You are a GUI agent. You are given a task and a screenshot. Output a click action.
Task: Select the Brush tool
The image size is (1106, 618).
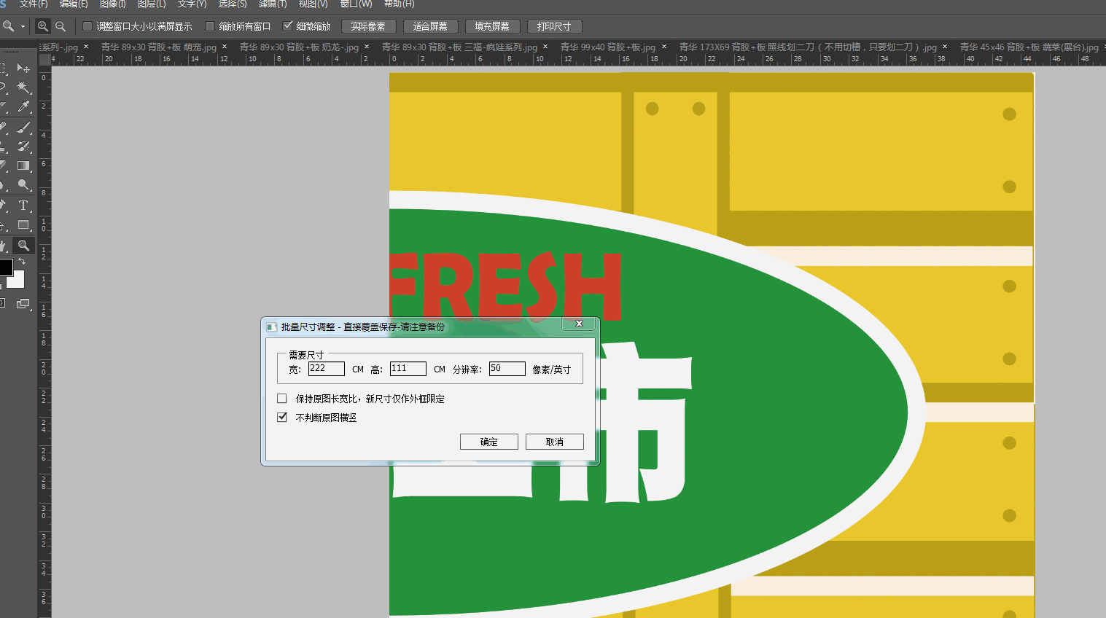pyautogui.click(x=23, y=127)
